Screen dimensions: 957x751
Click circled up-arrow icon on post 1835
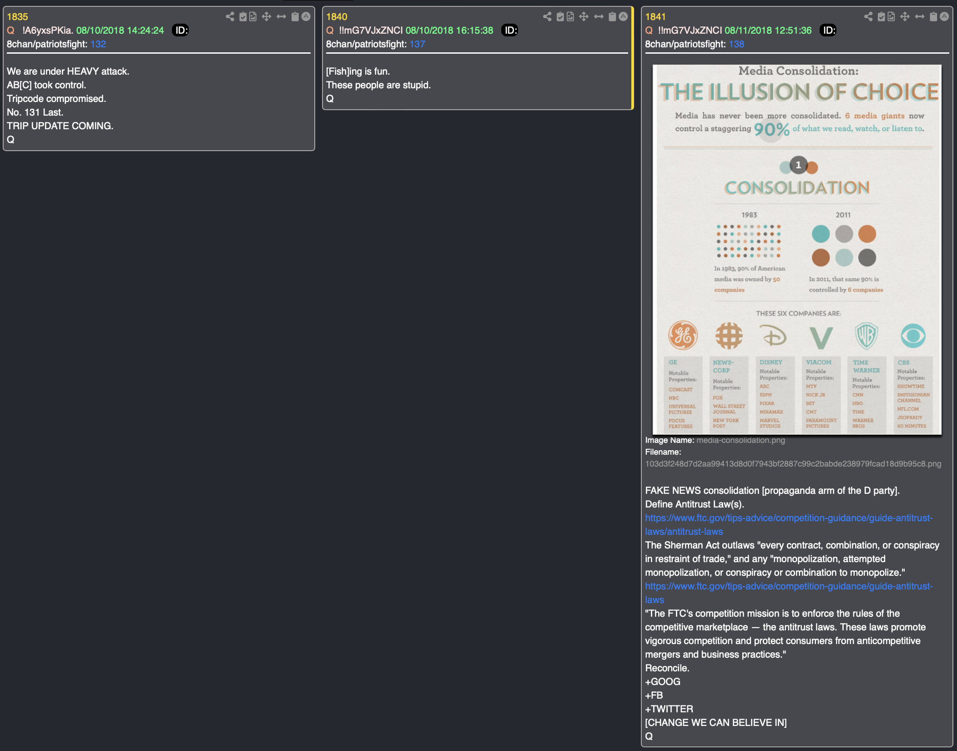(x=306, y=17)
